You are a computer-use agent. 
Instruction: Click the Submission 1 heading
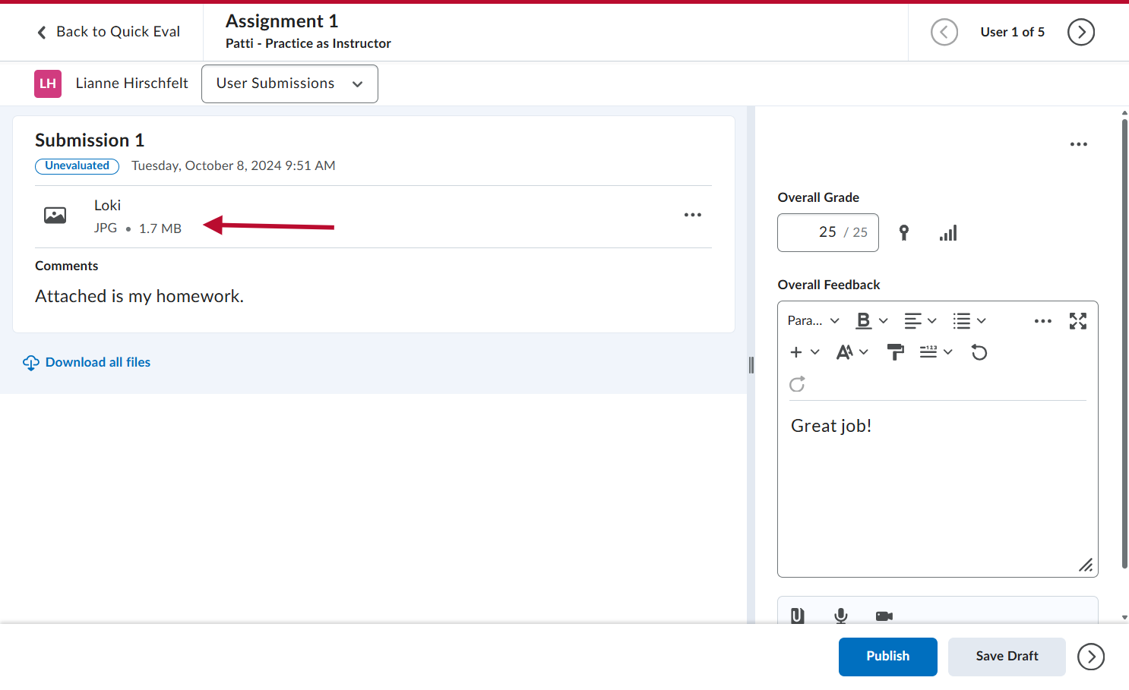90,140
